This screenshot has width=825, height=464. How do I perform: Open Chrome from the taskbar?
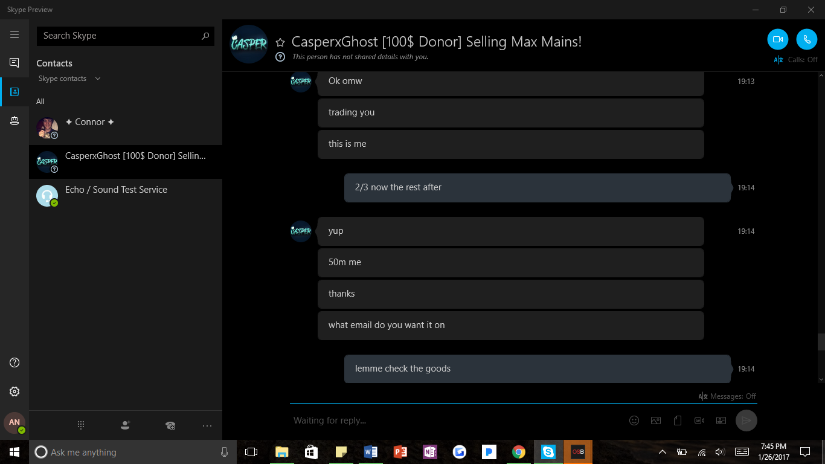518,452
